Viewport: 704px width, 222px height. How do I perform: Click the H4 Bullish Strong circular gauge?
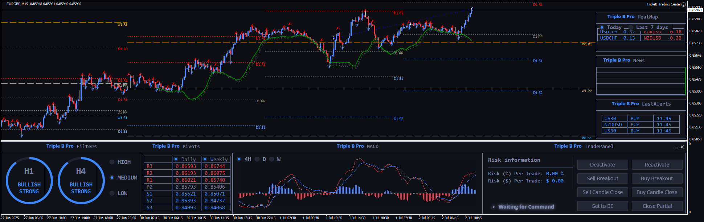81,181
